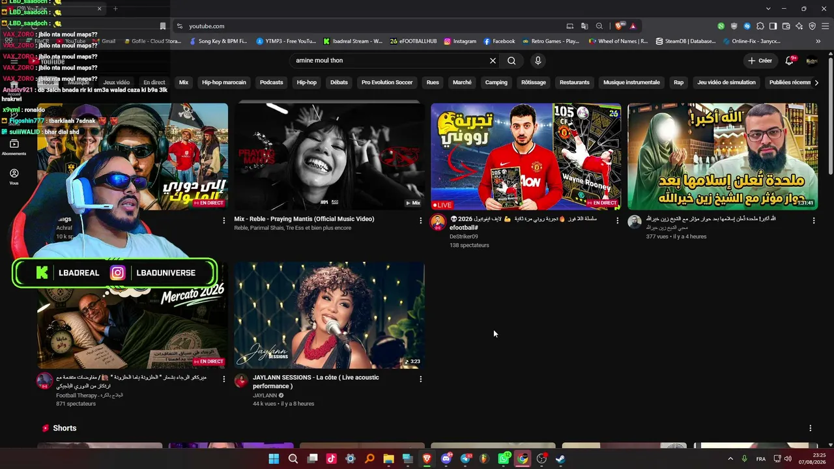Click the YouTube search magnifier button
Image resolution: width=834 pixels, height=469 pixels.
(x=511, y=61)
